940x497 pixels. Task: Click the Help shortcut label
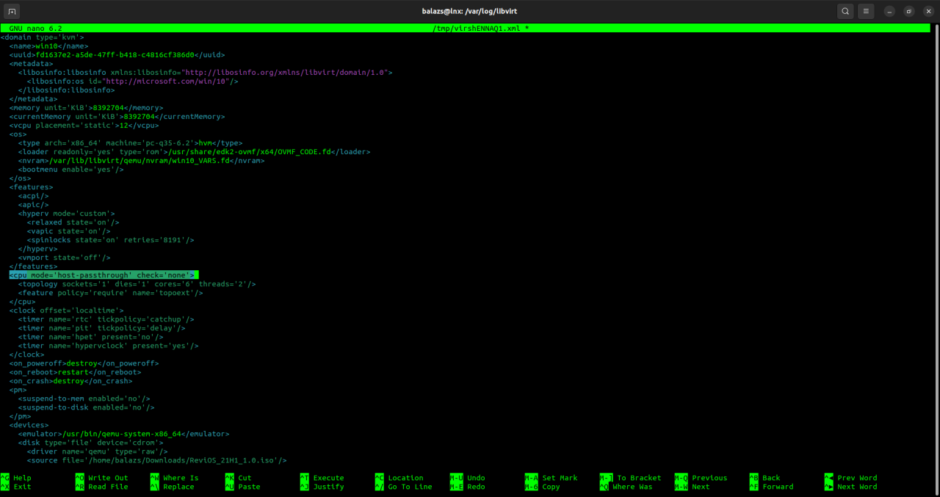pos(22,478)
